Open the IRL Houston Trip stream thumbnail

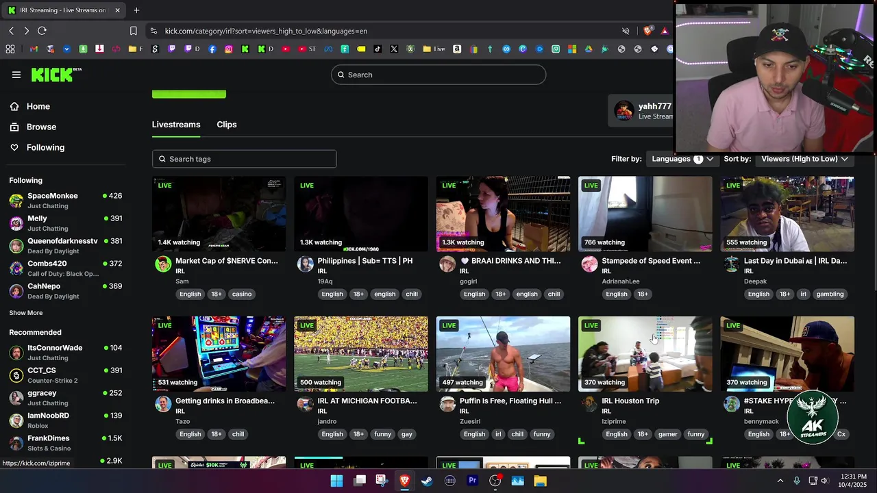[645, 354]
